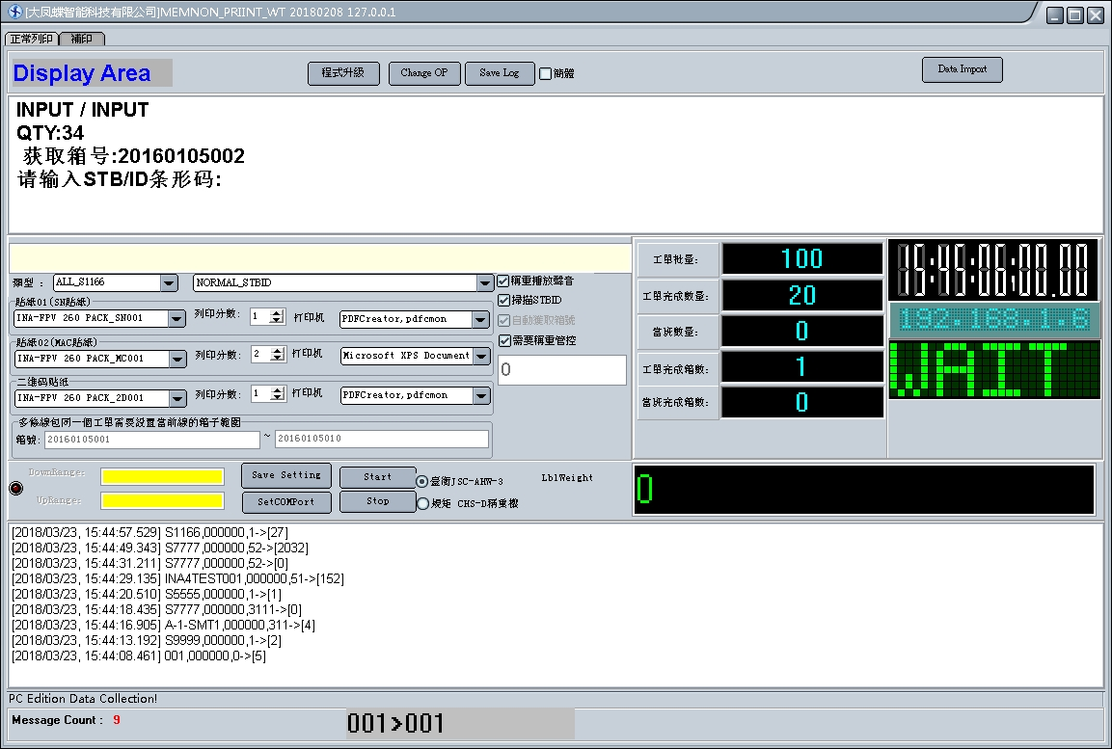Click the pale yellow barcode input field
Screen dimensions: 1112x749
320,258
